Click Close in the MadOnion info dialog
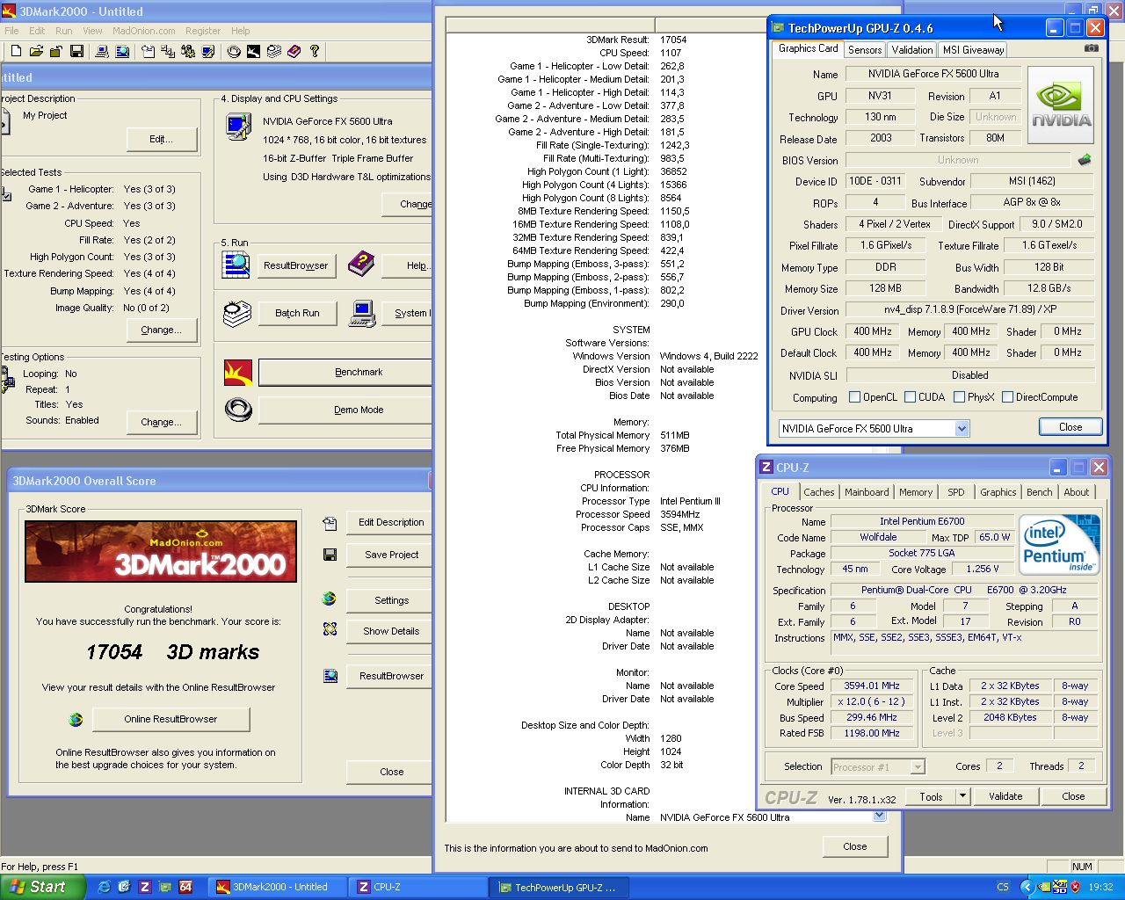This screenshot has height=900, width=1125. (855, 846)
